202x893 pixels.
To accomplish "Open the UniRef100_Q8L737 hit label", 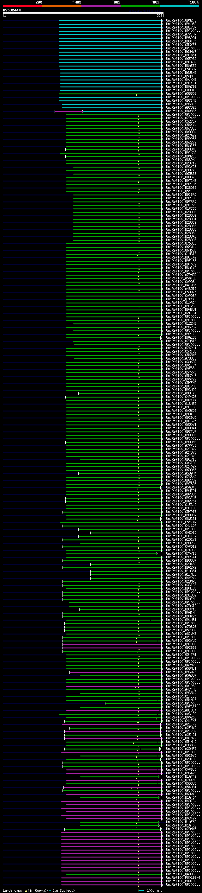I will (x=181, y=27).
